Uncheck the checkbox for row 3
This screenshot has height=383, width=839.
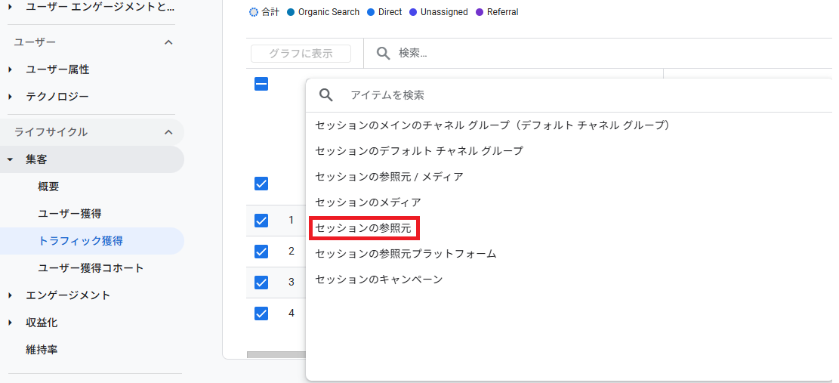[261, 282]
